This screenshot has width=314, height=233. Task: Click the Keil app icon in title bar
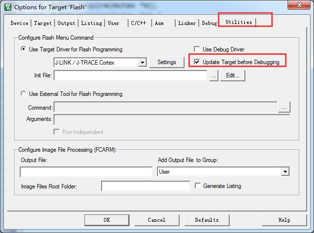pyautogui.click(x=7, y=7)
